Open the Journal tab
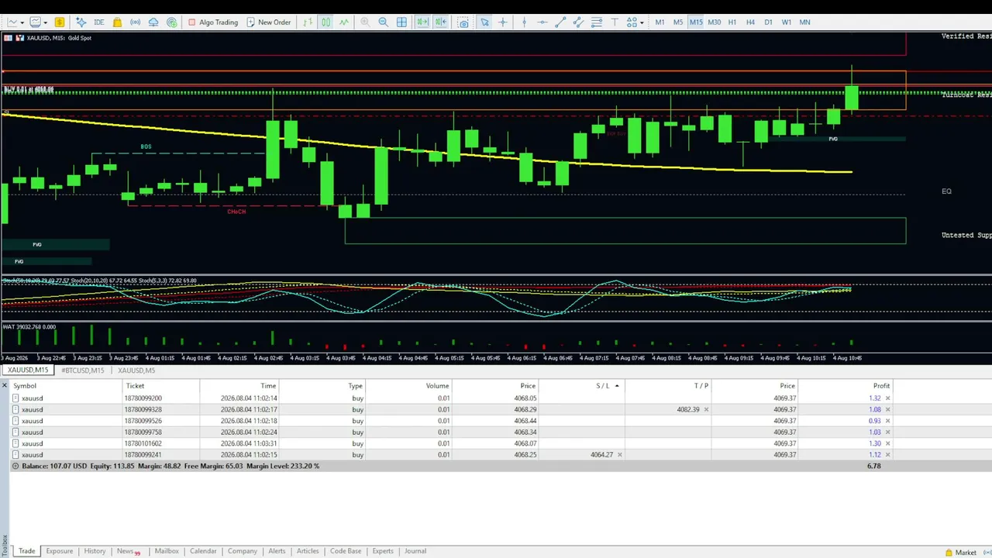 click(x=415, y=551)
